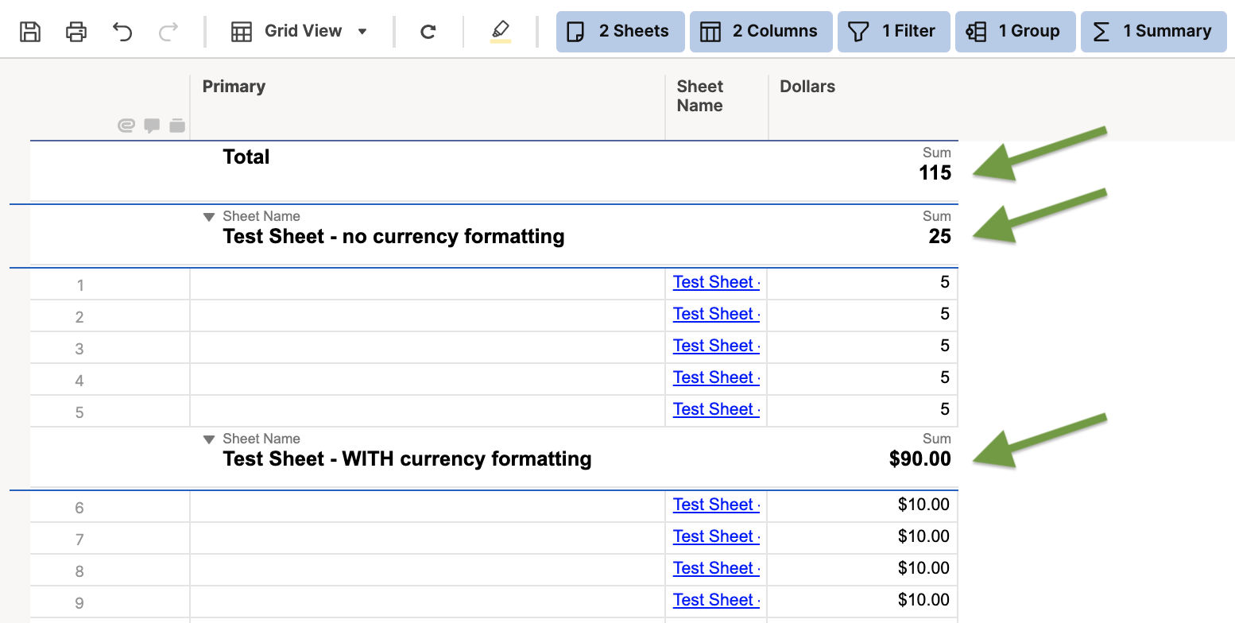Screen dimensions: 1235x623
Task: Click the Undo arrow icon
Action: [x=122, y=31]
